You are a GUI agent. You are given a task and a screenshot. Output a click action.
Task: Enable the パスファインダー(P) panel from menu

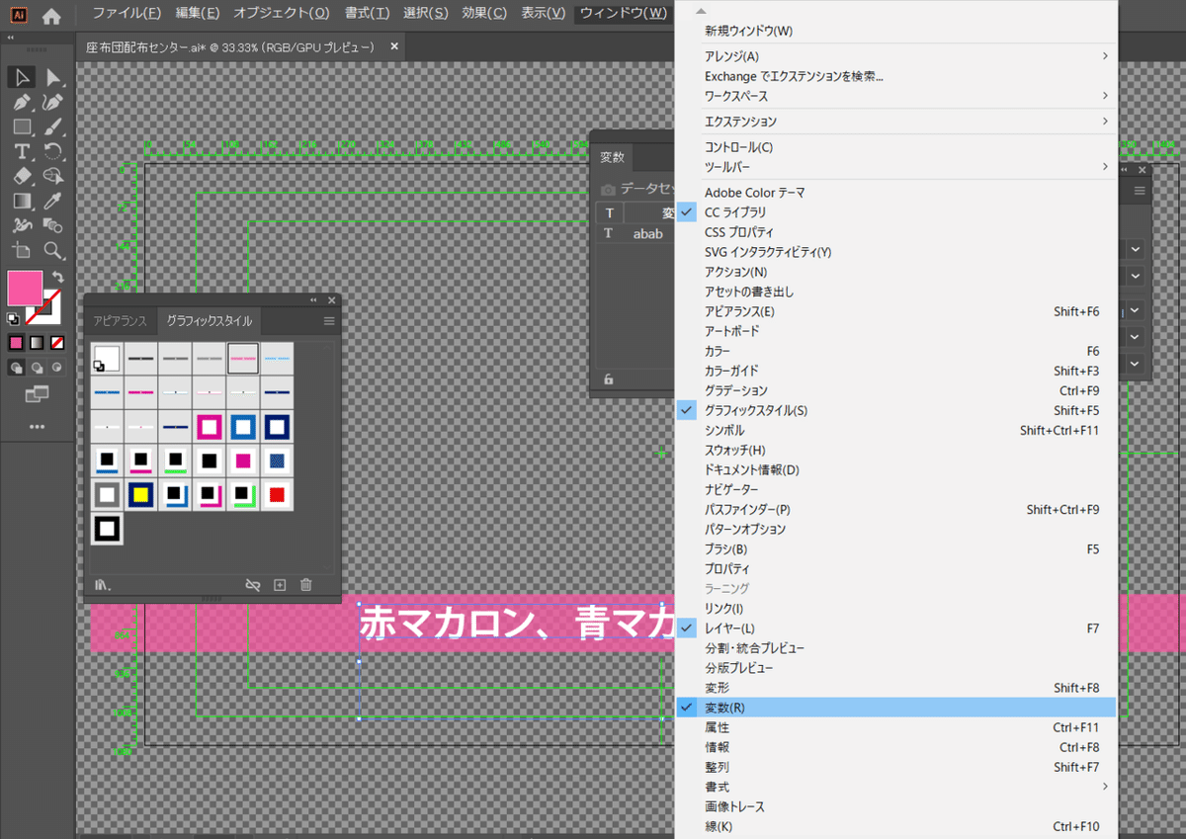coord(895,510)
